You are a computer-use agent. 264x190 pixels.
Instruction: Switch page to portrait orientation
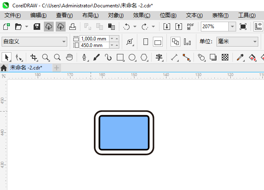(x=146, y=42)
